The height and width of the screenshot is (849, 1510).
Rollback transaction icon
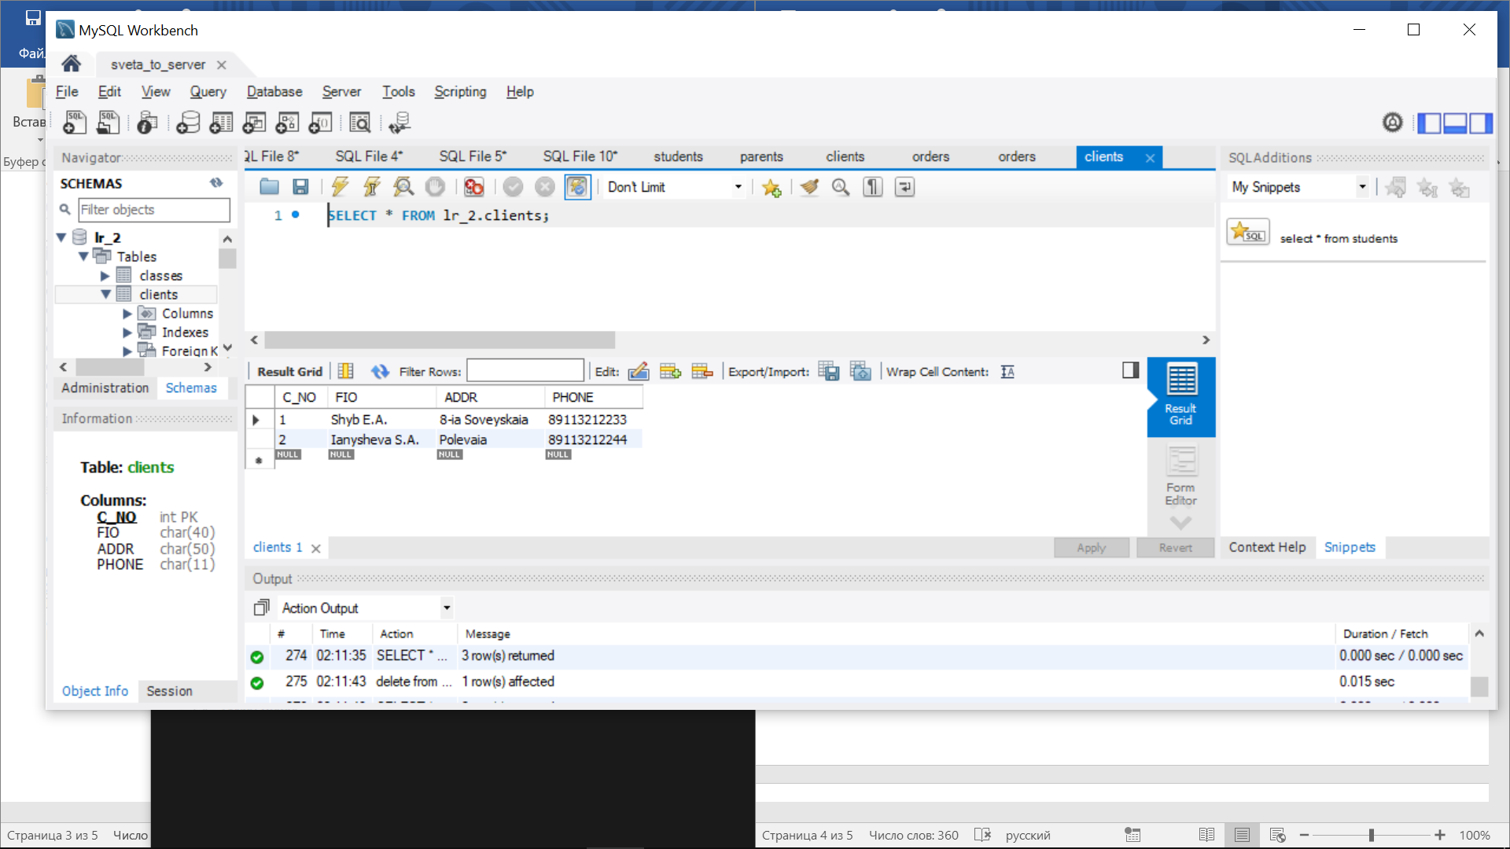point(544,187)
